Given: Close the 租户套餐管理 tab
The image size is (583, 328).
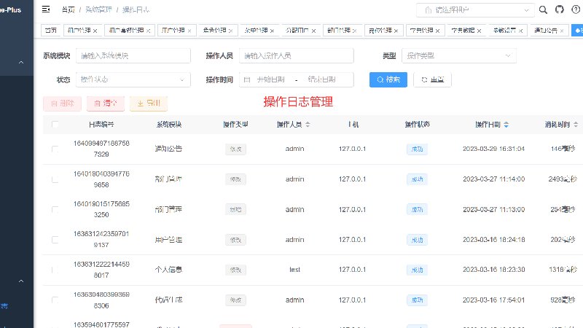Looking at the screenshot, I should 149,31.
